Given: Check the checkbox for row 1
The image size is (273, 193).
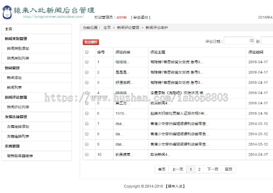Looking at the screenshot, I should point(87,62).
